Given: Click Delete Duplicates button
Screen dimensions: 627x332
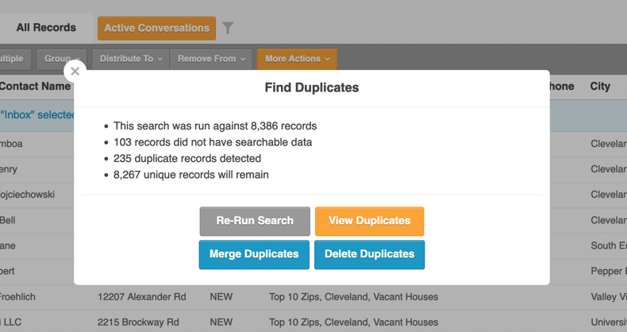Looking at the screenshot, I should pyautogui.click(x=370, y=254).
